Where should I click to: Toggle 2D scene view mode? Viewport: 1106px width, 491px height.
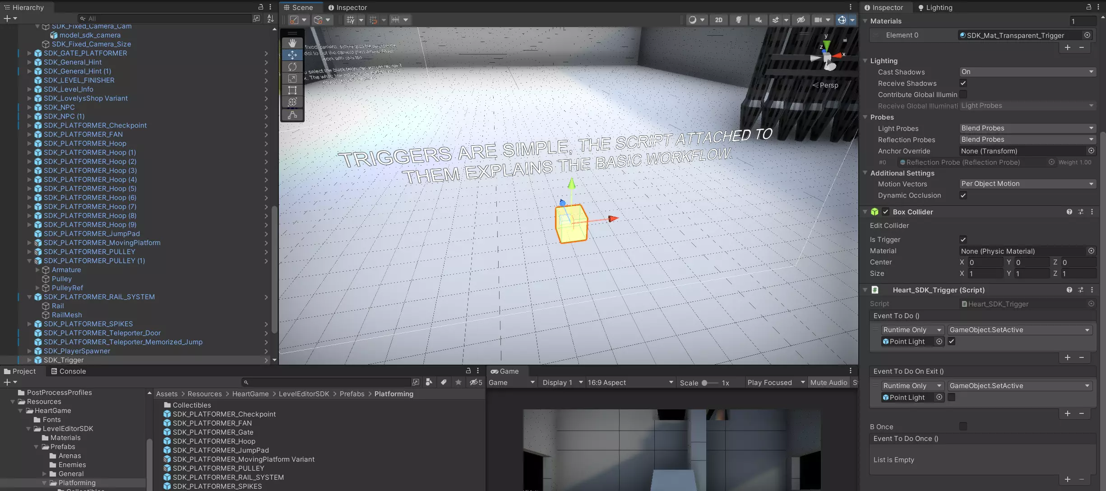(718, 20)
